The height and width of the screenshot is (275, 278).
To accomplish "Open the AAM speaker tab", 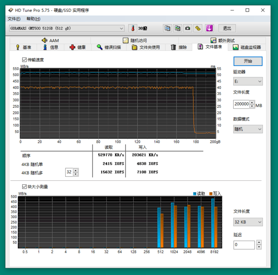I will pos(50,40).
